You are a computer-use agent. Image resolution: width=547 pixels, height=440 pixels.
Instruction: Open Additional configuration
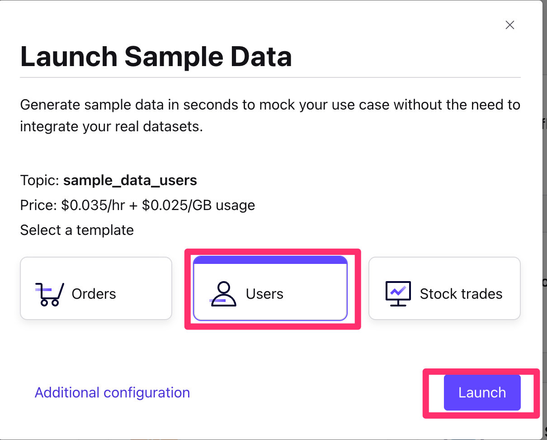click(112, 392)
